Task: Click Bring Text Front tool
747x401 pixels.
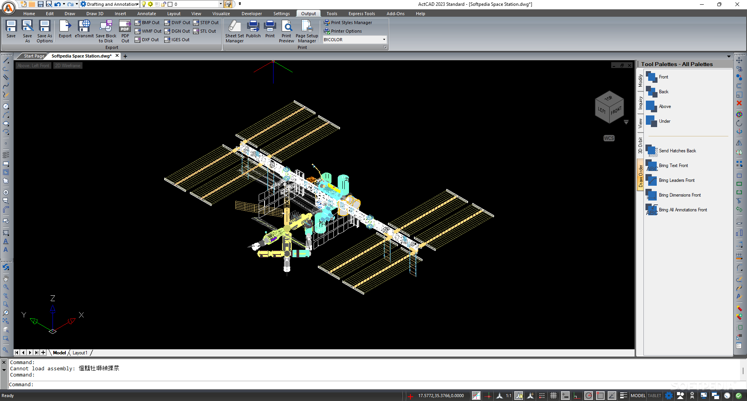Action: point(667,166)
